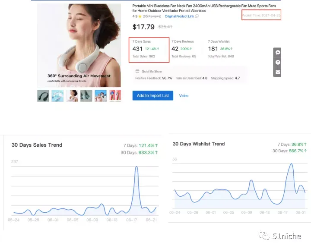Click the (65 Reviews) text
The height and width of the screenshot is (249, 311).
152,16
